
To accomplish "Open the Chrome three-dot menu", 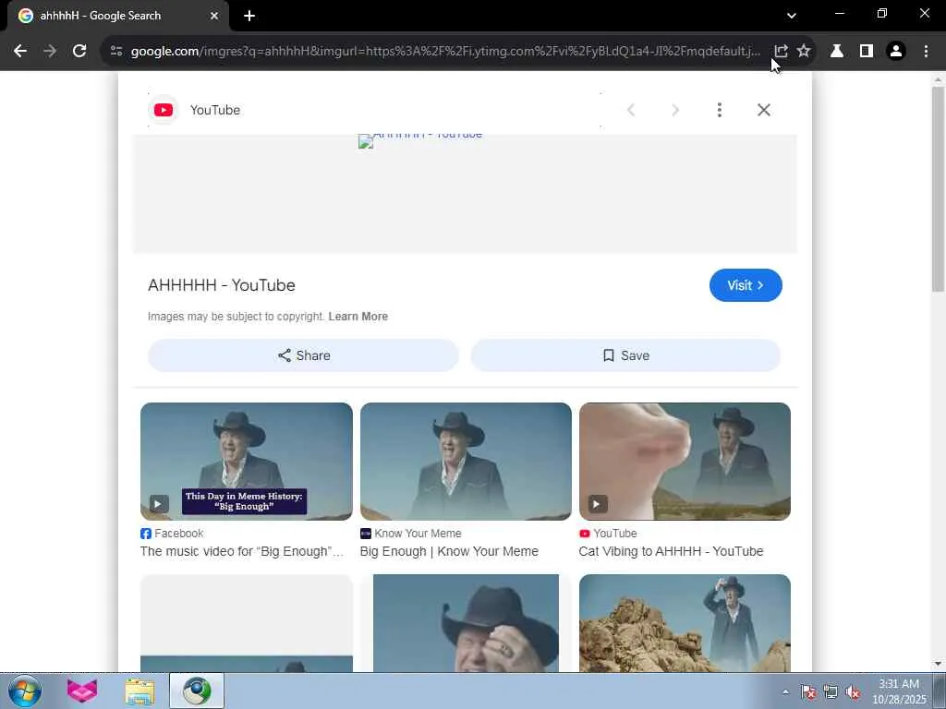I will tap(926, 51).
